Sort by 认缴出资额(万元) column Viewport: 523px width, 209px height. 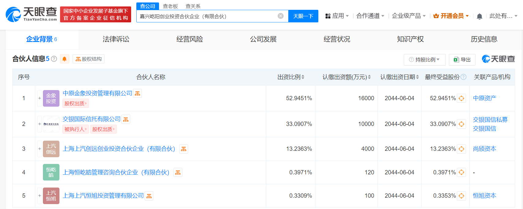click(x=369, y=77)
